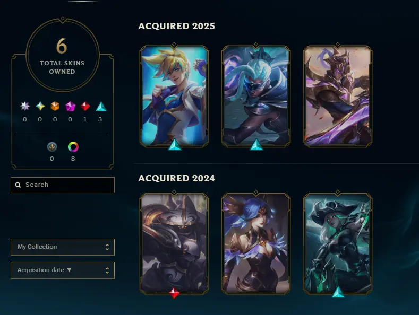
Task: Open the My Collection dropdown
Action: pos(63,247)
